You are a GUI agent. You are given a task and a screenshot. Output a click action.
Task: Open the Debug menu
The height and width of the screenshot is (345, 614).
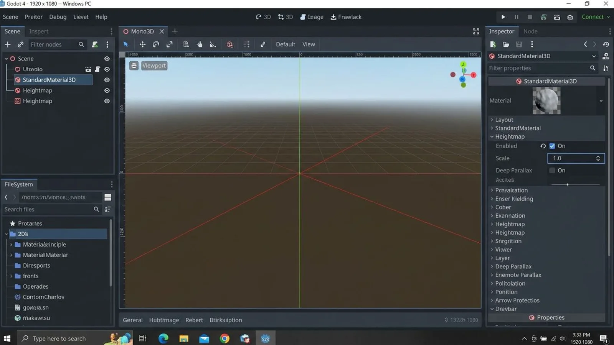point(58,17)
